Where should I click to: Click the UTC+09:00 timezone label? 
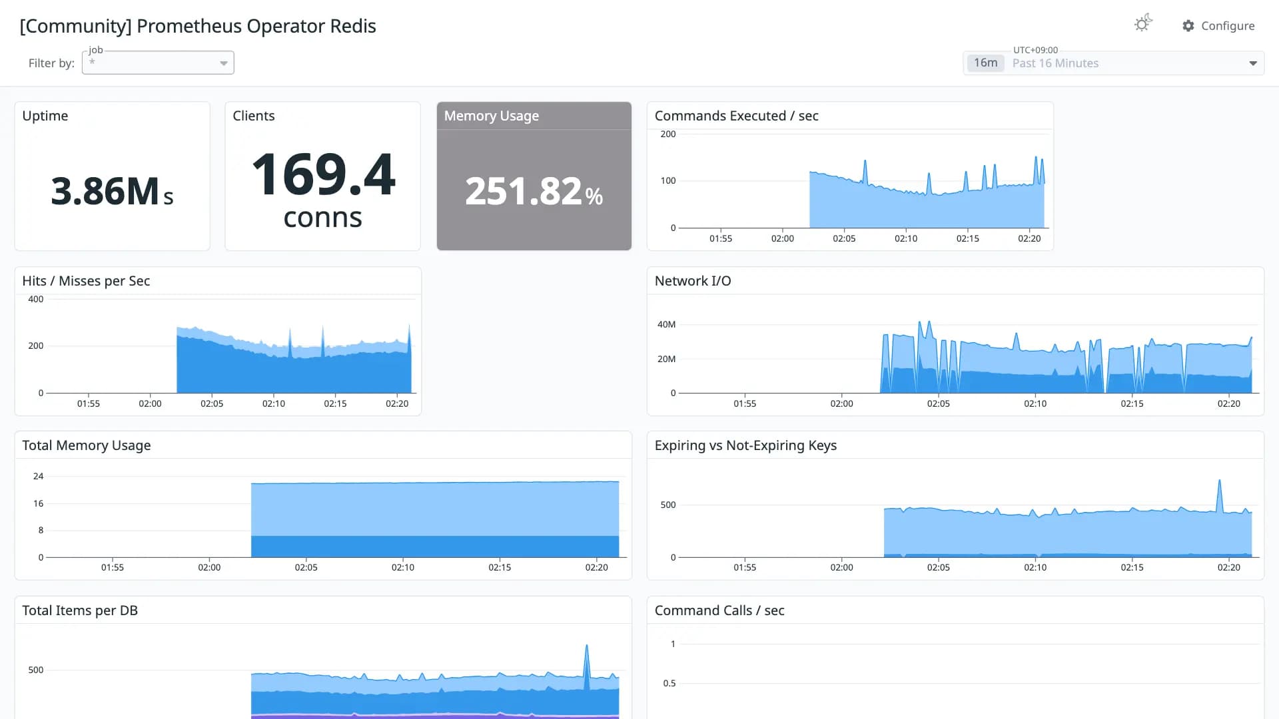point(1035,50)
